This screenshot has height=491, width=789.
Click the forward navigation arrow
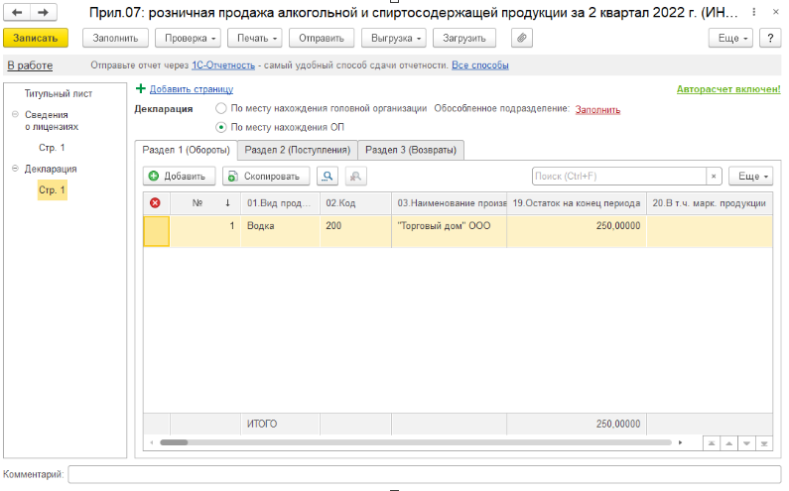point(43,12)
